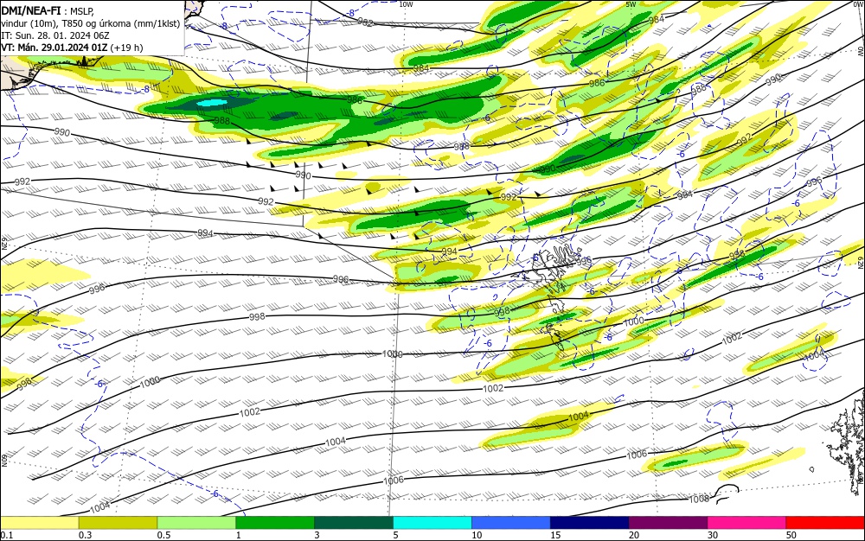
Task: Pick the blue 10–15 legend color swatch
Action: click(511, 523)
